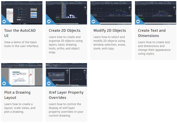Click the Plot a Drawing Layout title

[17, 95]
